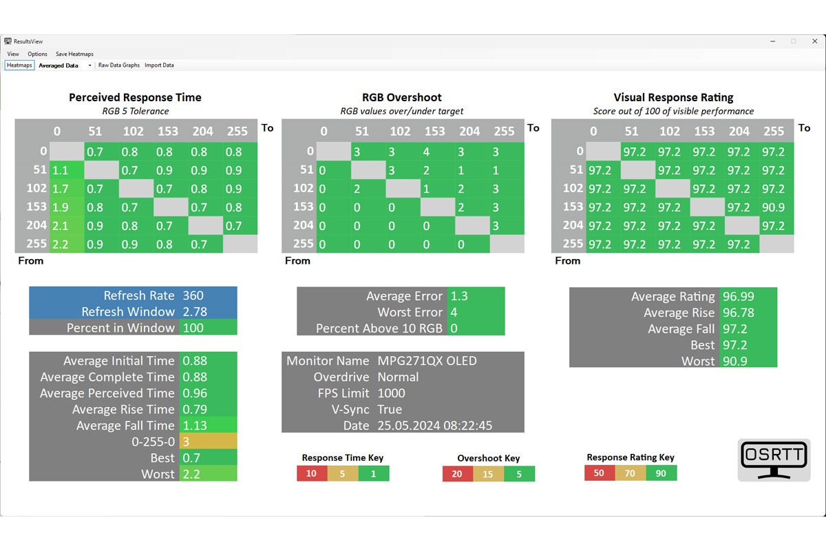826x551 pixels.
Task: Select the Heatmaps toolbar button
Action: click(19, 65)
